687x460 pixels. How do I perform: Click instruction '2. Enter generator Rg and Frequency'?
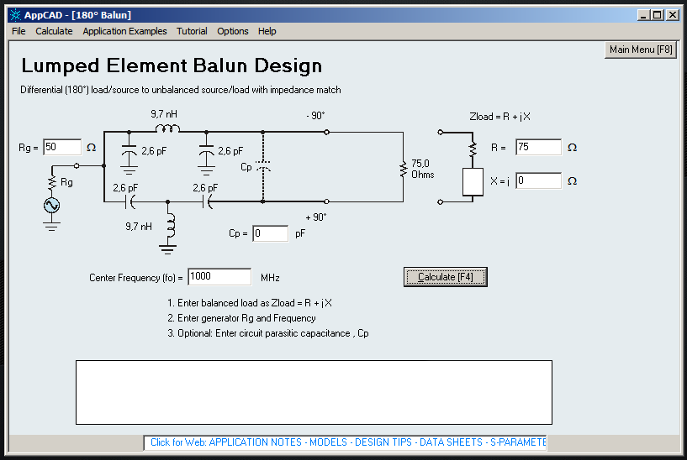(x=241, y=318)
